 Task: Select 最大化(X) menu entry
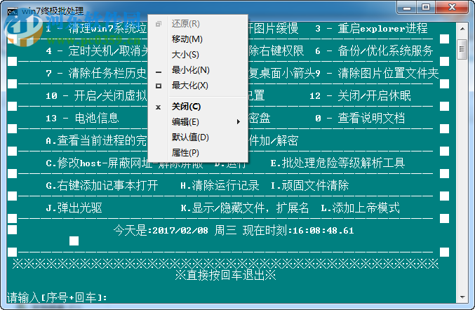198,86
